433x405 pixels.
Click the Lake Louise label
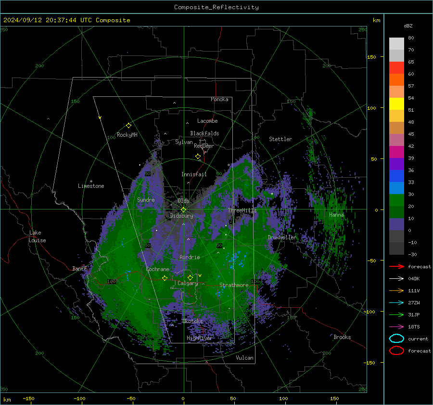coord(38,236)
